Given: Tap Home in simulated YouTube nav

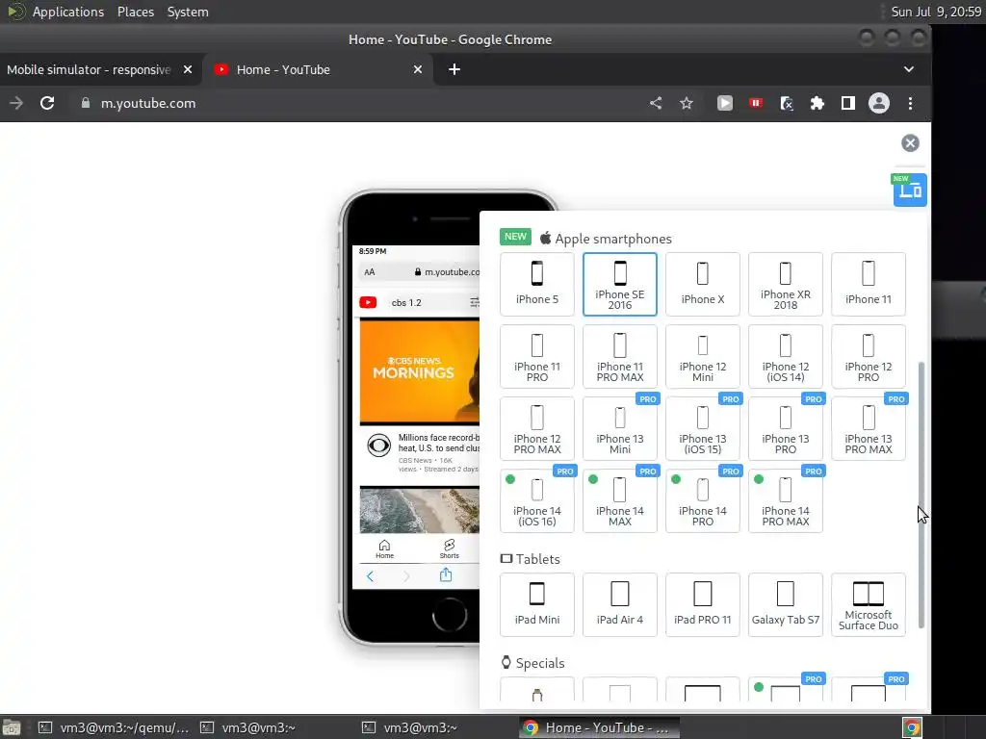Looking at the screenshot, I should pyautogui.click(x=384, y=548).
